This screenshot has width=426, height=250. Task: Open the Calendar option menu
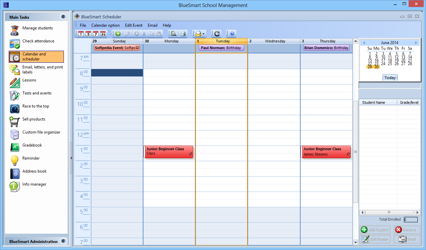coord(105,25)
